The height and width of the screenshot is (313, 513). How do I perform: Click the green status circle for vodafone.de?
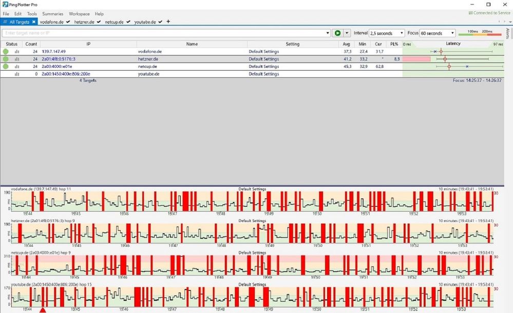point(6,51)
